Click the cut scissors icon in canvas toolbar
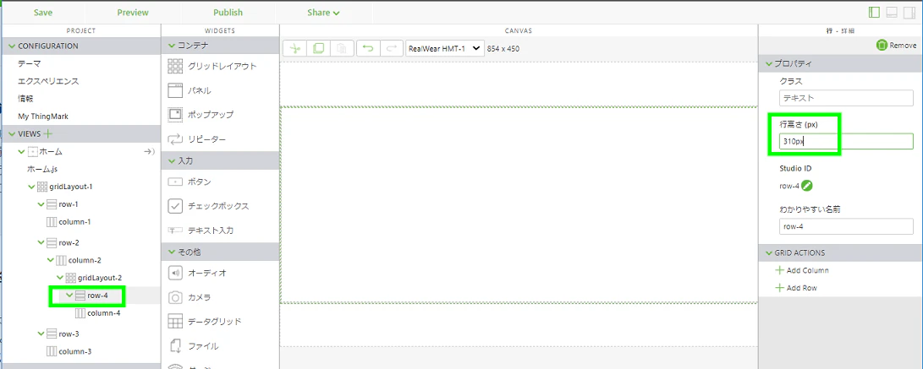Image resolution: width=923 pixels, height=369 pixels. (x=295, y=48)
